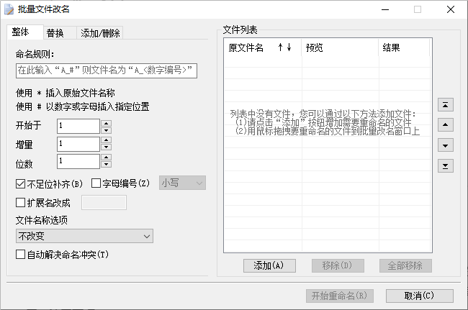
Task: Focus the 命名规则 input field
Action: coord(107,70)
